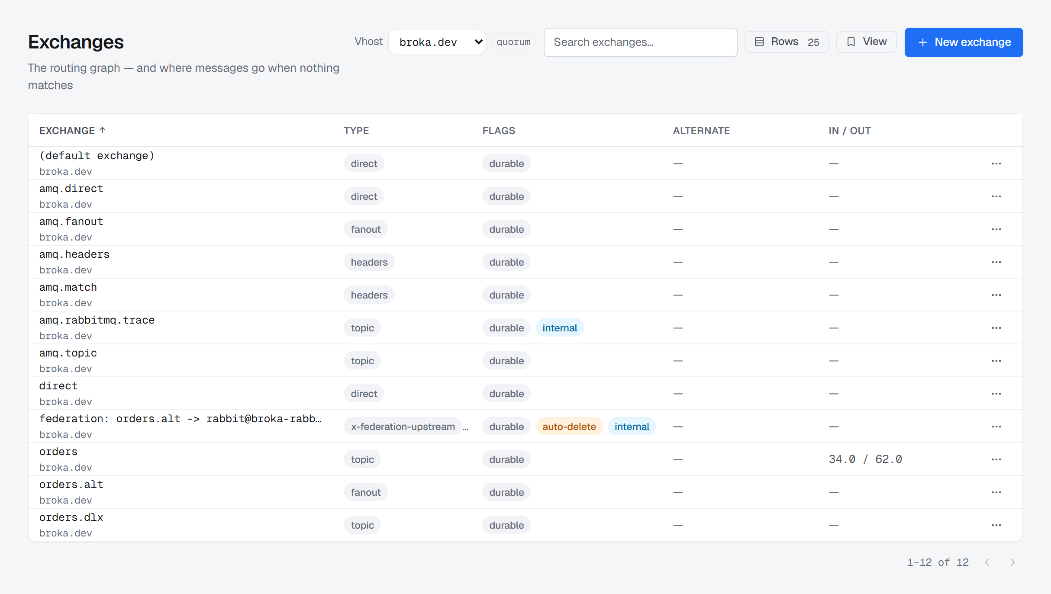The width and height of the screenshot is (1051, 594).
Task: Click the IN / OUT column header
Action: coord(849,131)
